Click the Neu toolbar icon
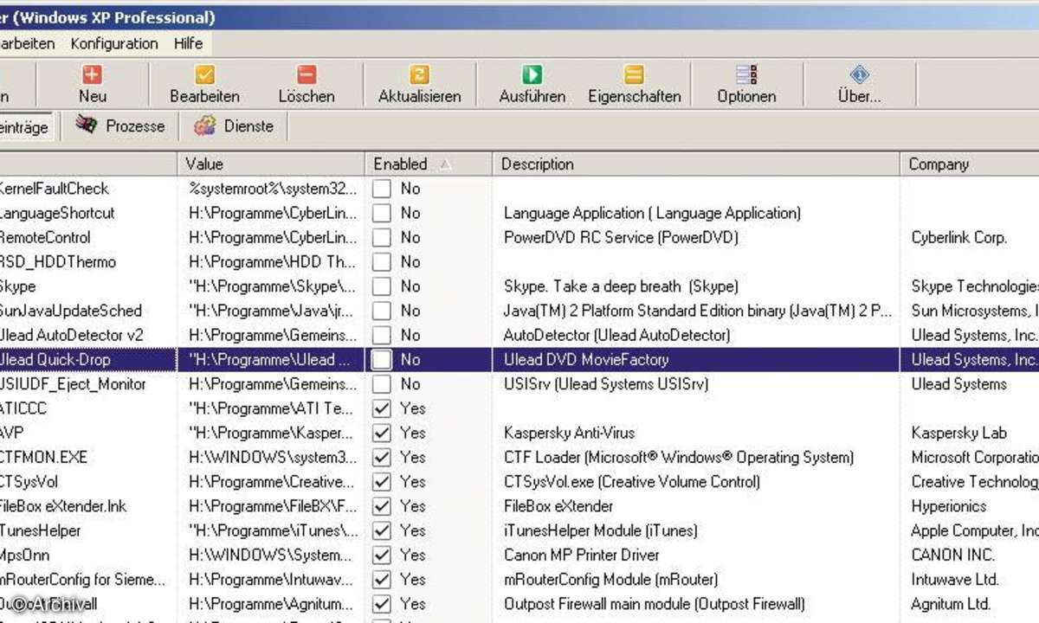This screenshot has height=623, width=1039. 92,75
